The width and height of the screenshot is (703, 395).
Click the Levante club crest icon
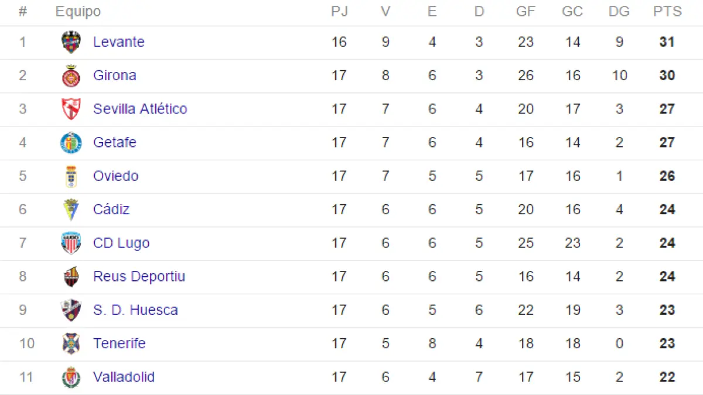coord(71,42)
